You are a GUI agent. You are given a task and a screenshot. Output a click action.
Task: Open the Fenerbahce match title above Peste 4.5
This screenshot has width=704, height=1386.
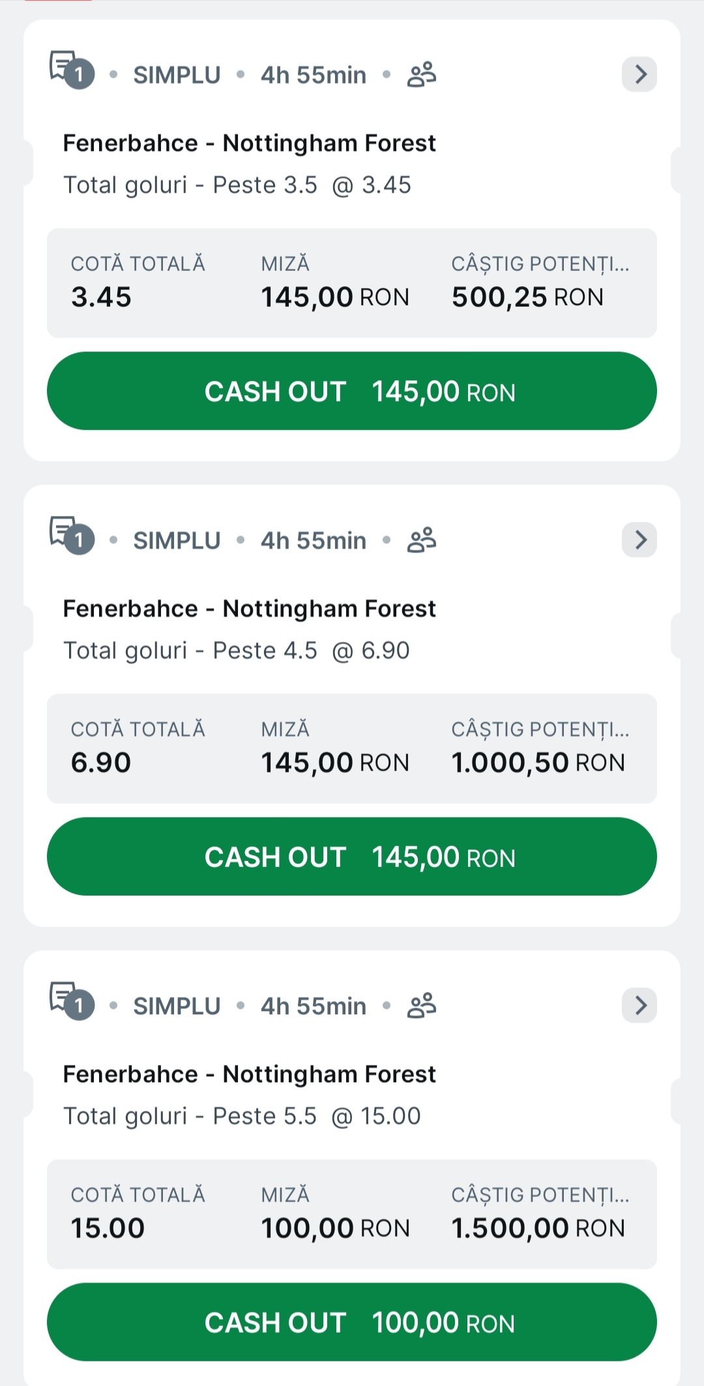[x=249, y=609]
